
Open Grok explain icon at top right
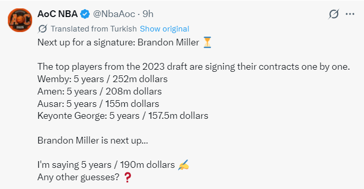coord(333,14)
